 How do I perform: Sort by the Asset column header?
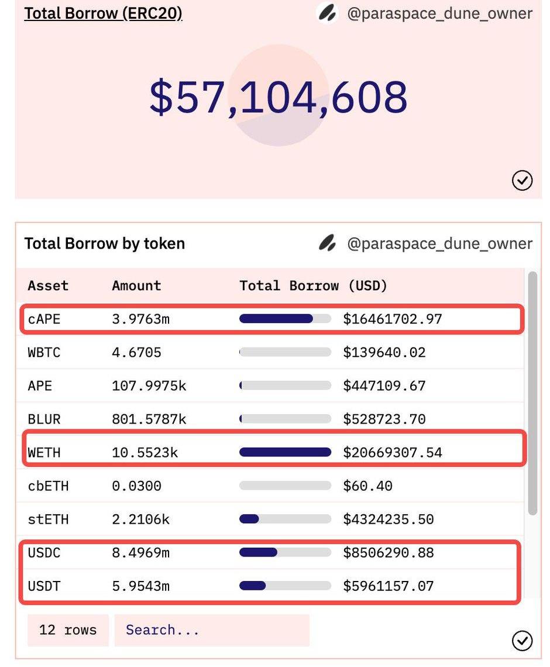(48, 286)
